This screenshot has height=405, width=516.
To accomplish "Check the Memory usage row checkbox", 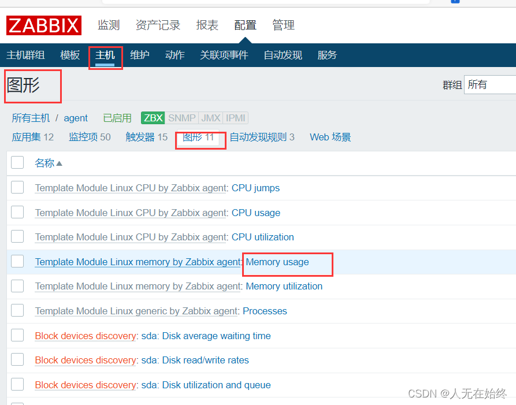I will pyautogui.click(x=17, y=262).
